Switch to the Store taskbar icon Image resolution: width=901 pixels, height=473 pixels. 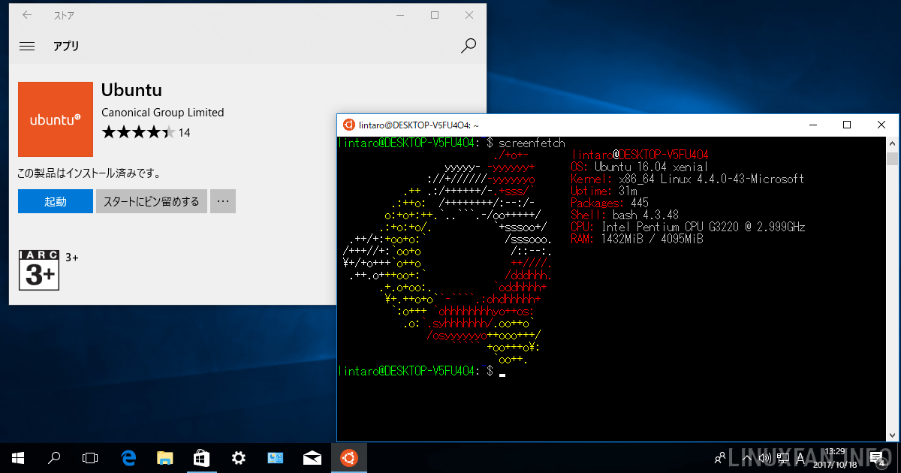coord(202,457)
